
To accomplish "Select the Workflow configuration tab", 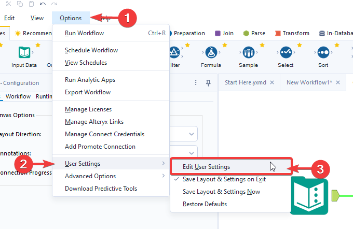I will pos(18,96).
